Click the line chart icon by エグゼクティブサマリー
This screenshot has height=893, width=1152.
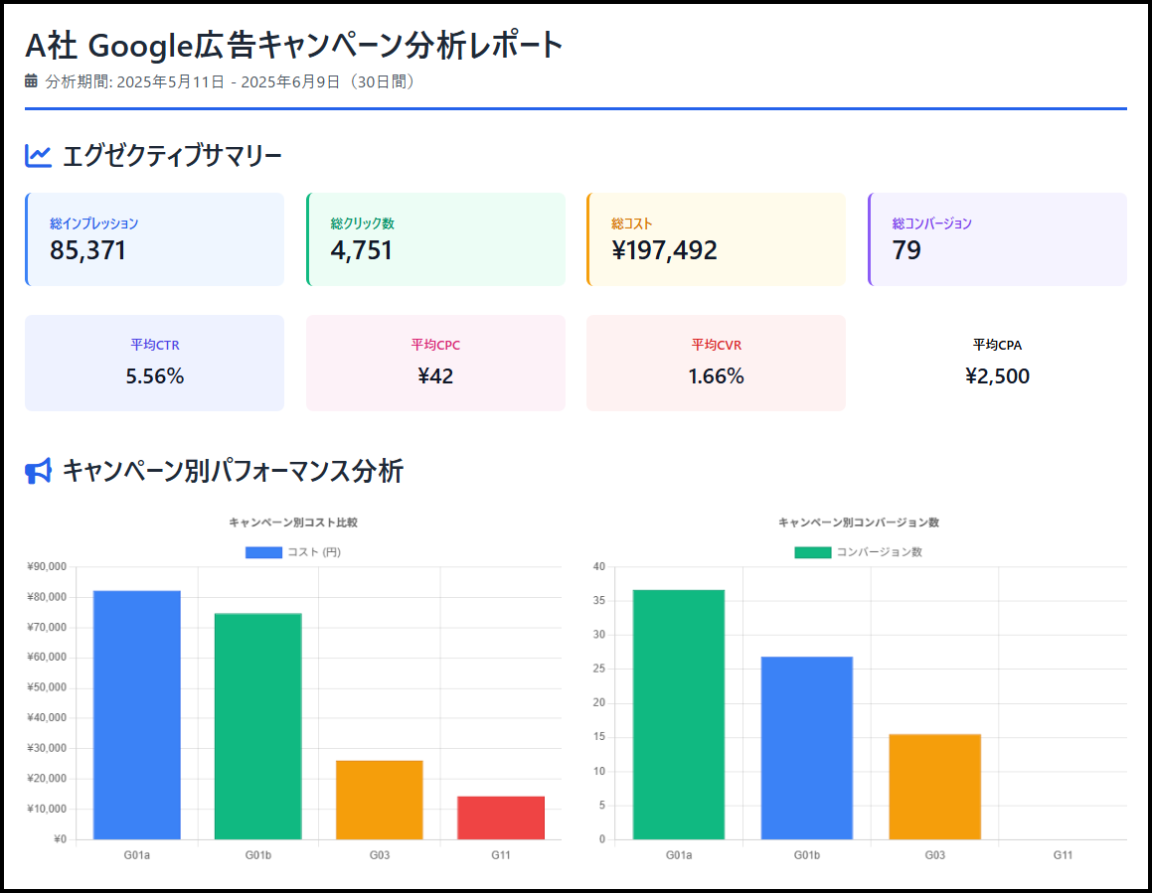[x=38, y=156]
